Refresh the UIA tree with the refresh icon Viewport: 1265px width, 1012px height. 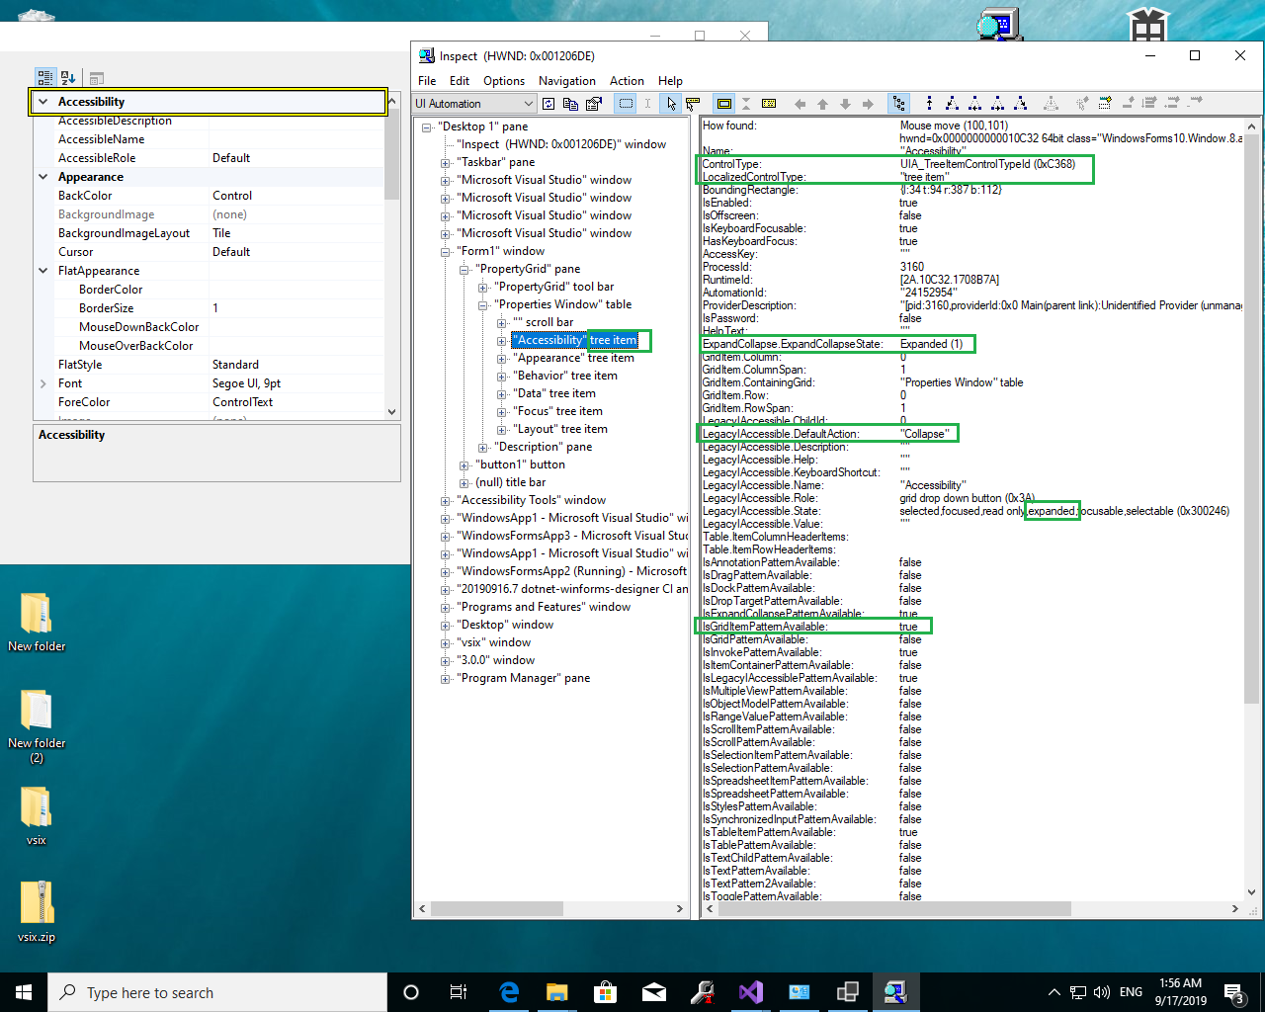[548, 103]
